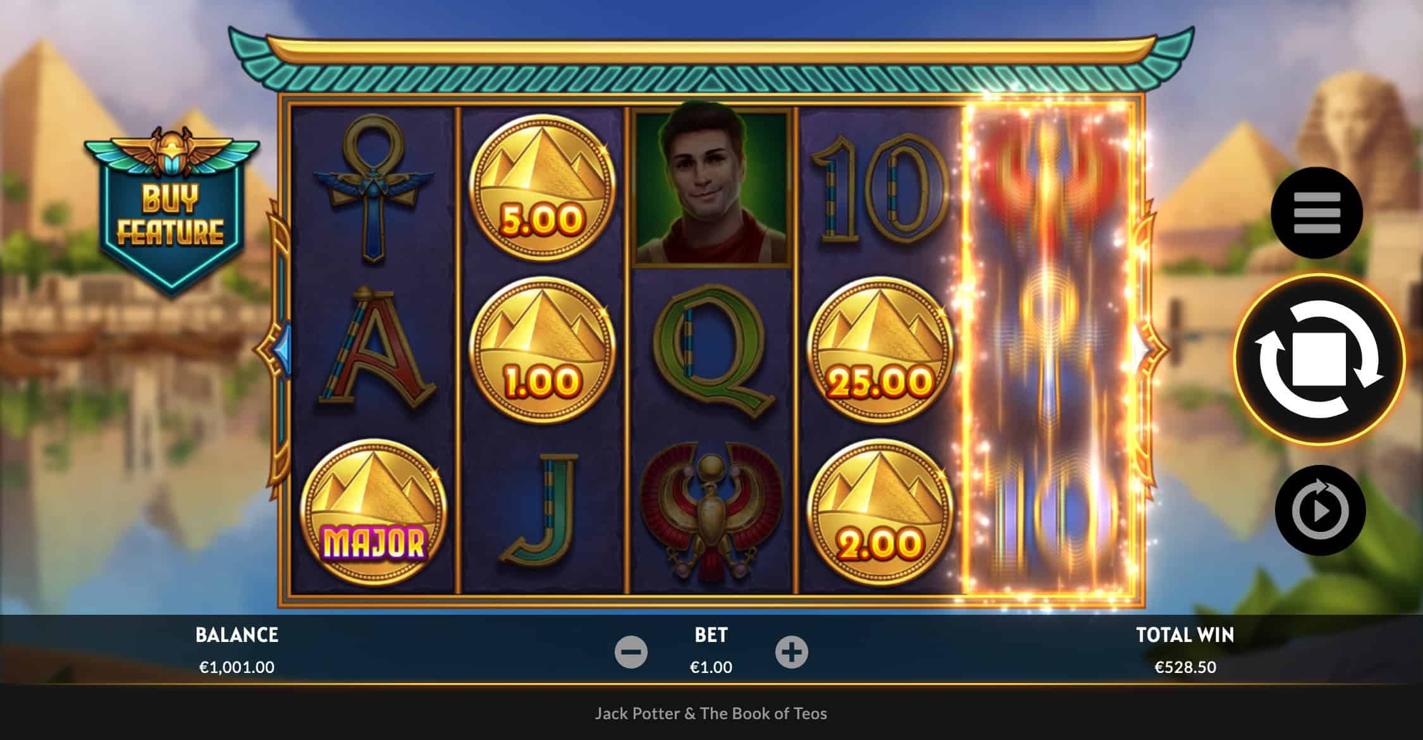Click the red A card symbol
The height and width of the screenshot is (740, 1423).
point(373,347)
